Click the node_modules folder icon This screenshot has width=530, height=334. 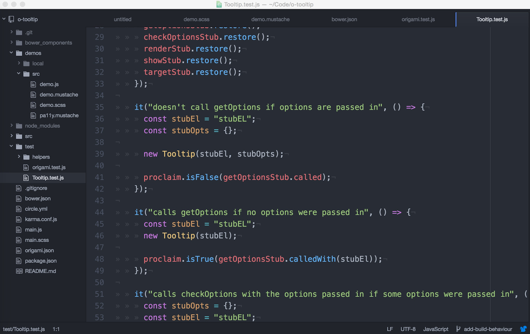pyautogui.click(x=19, y=126)
